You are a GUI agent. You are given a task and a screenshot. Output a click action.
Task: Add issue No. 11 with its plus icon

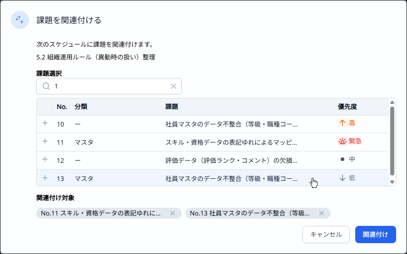[x=45, y=142]
